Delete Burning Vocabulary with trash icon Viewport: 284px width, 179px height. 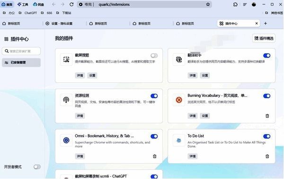click(x=267, y=116)
